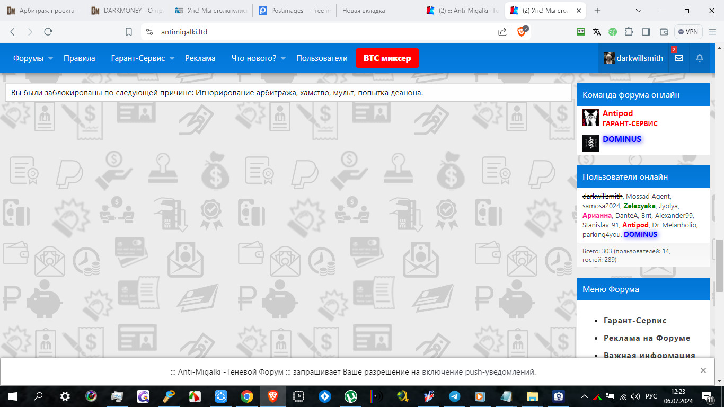Image resolution: width=724 pixels, height=407 pixels.
Task: Open the translate extension
Action: (597, 32)
